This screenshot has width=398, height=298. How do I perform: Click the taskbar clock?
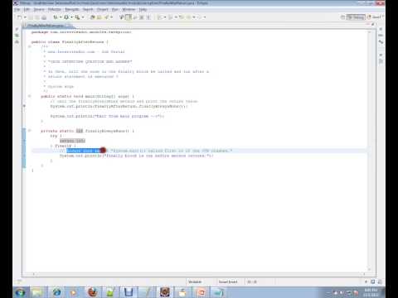click(371, 292)
